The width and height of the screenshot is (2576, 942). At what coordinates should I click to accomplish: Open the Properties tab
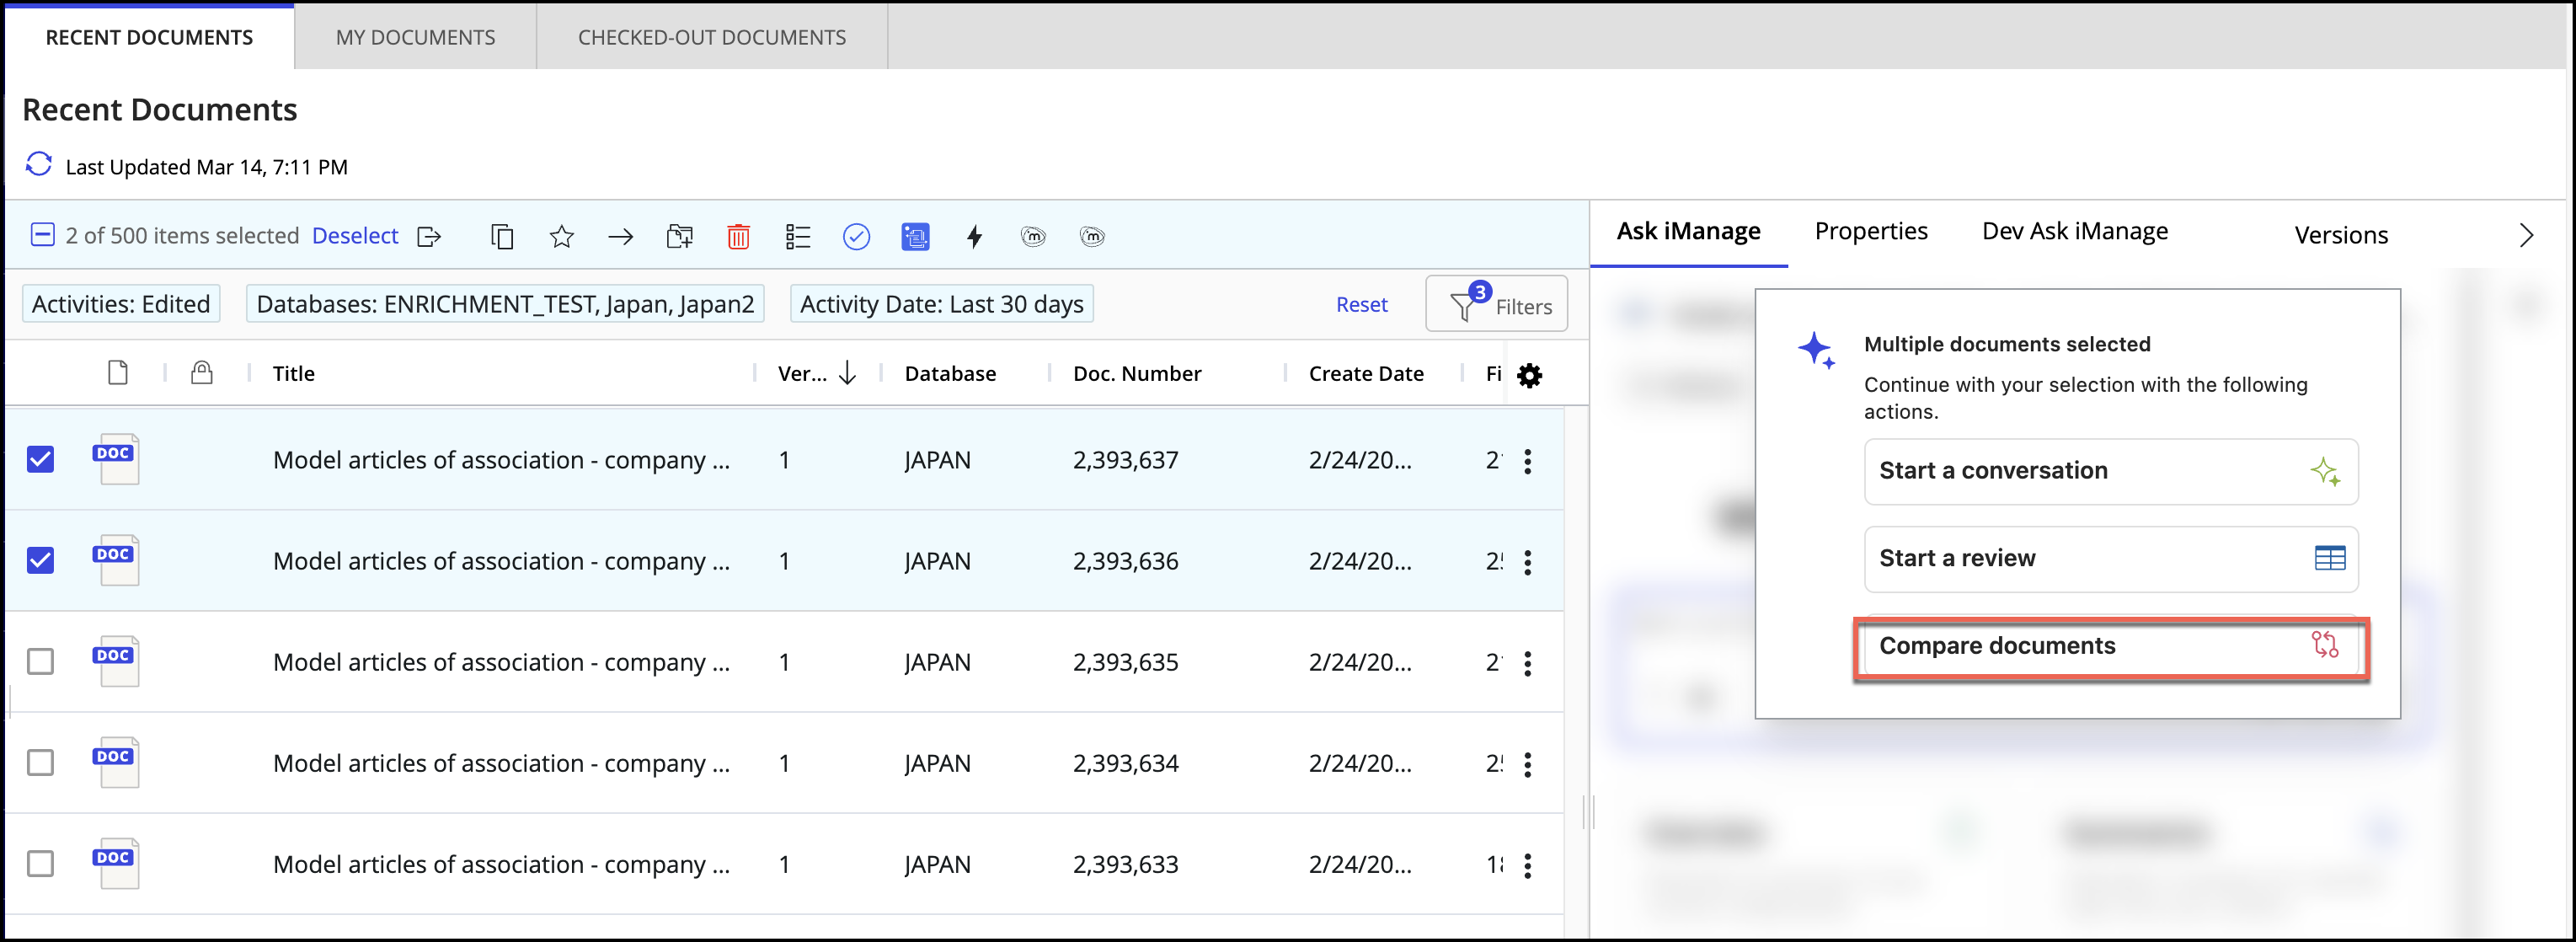[1870, 232]
